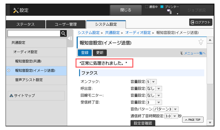This screenshot has width=220, height=130.
Task: Click the 受信終了音: label
Action: tap(90, 102)
